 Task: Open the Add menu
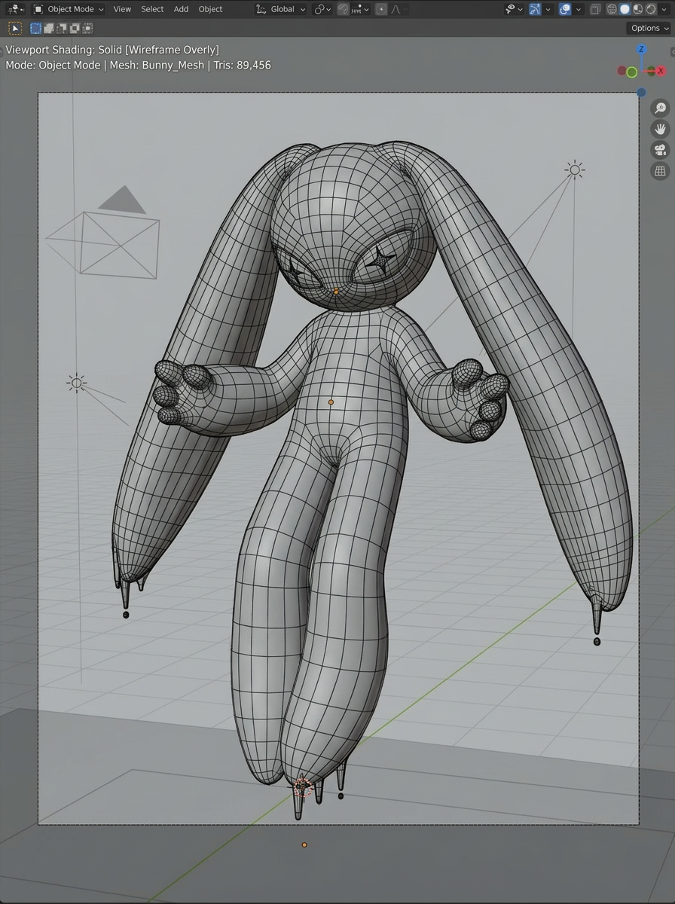pyautogui.click(x=181, y=9)
